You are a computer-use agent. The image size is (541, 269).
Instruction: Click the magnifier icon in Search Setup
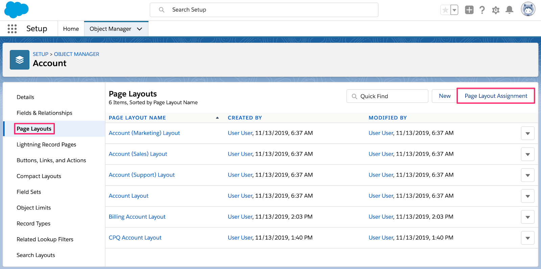pos(162,10)
